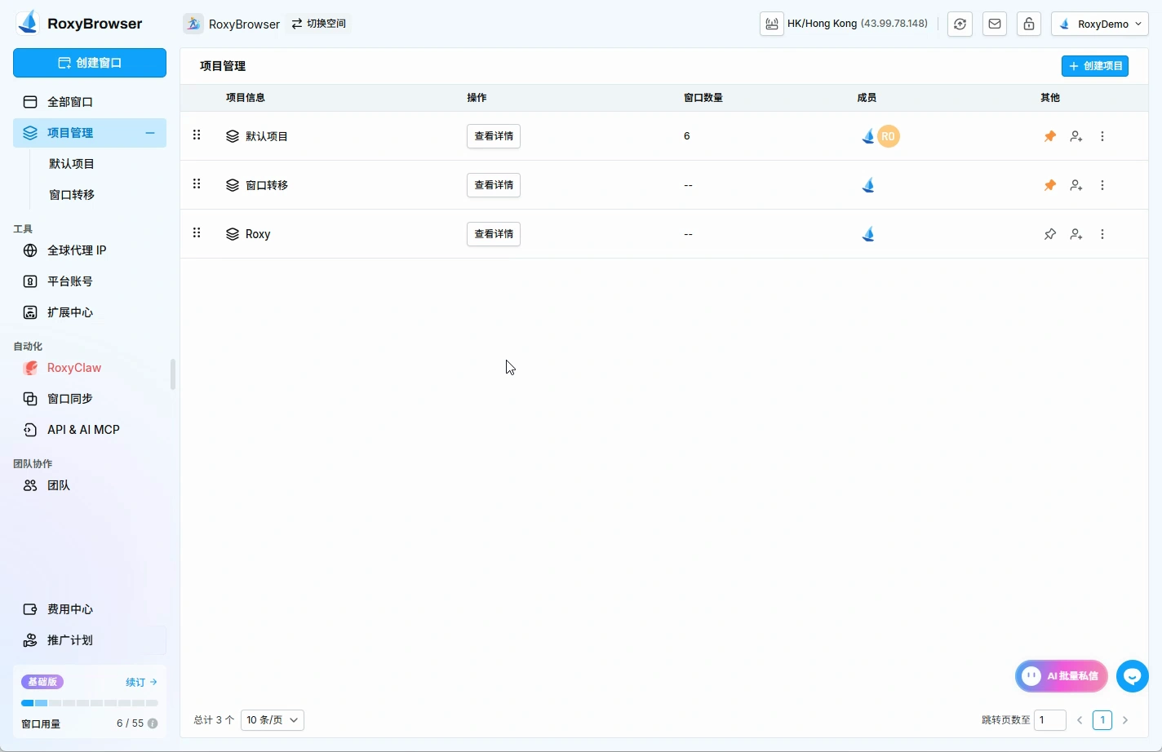Pin the Roxy project
1162x752 pixels.
pos(1050,234)
